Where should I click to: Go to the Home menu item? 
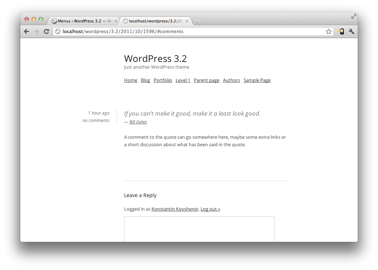[x=131, y=80]
